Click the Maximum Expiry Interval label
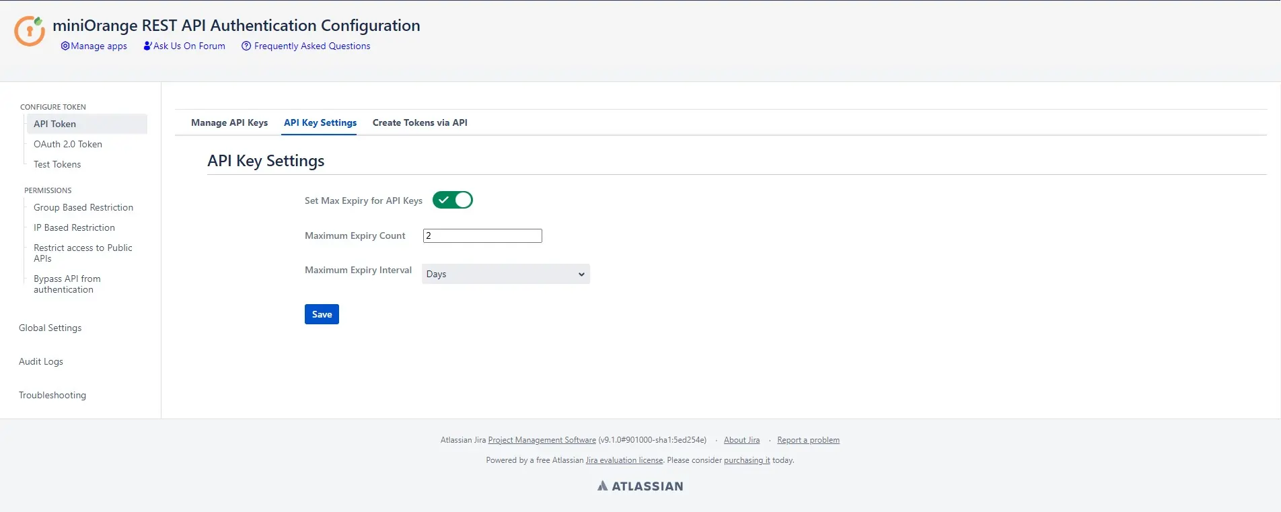 point(358,270)
